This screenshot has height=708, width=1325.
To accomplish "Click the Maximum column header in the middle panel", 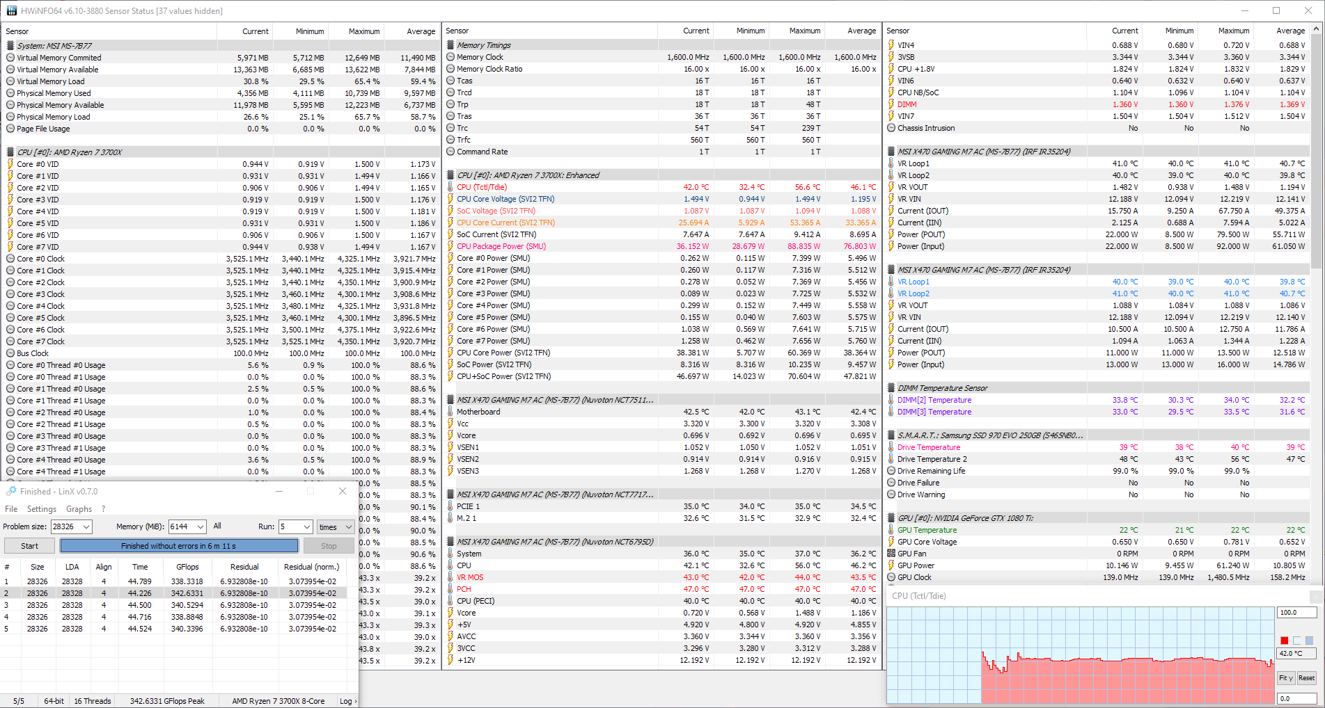I will pyautogui.click(x=797, y=31).
